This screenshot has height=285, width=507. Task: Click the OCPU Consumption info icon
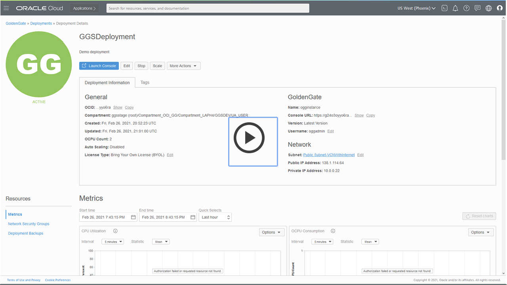pyautogui.click(x=333, y=231)
